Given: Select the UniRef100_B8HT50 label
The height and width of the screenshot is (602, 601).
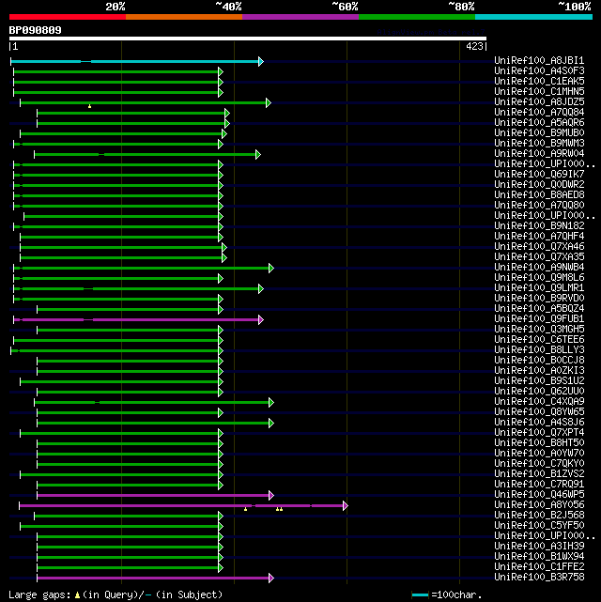Looking at the screenshot, I should point(539,443).
